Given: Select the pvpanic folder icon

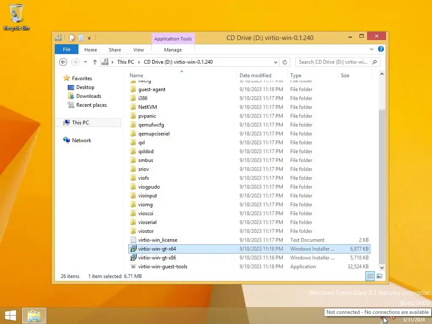Looking at the screenshot, I should (133, 116).
